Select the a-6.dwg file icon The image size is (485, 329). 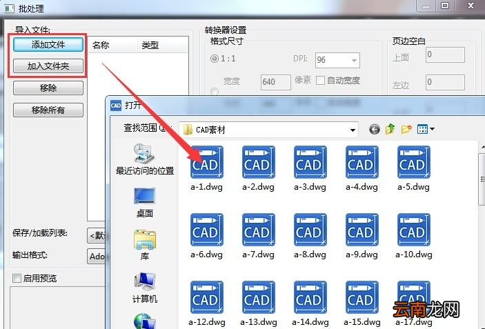click(206, 230)
